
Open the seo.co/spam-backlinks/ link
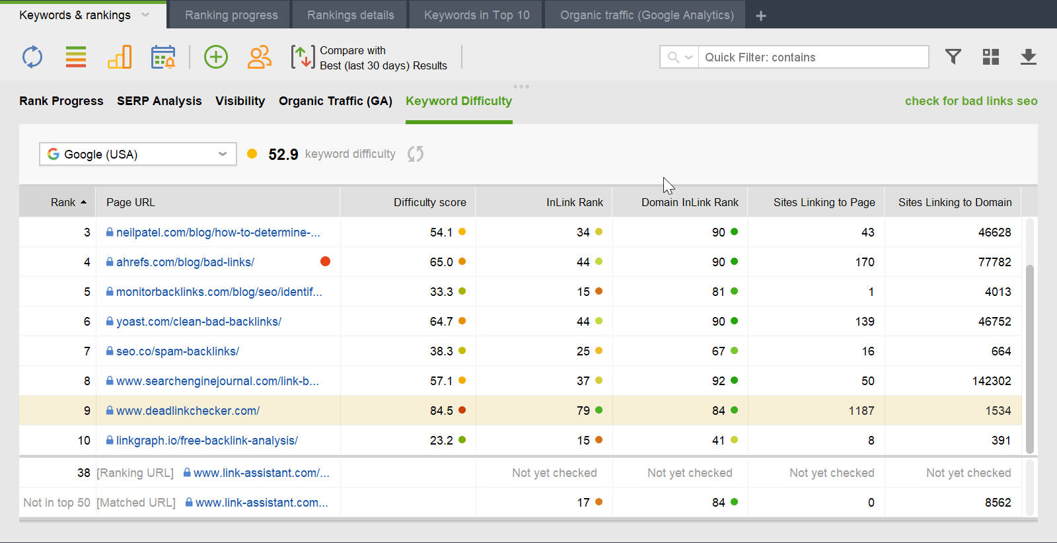(x=178, y=351)
